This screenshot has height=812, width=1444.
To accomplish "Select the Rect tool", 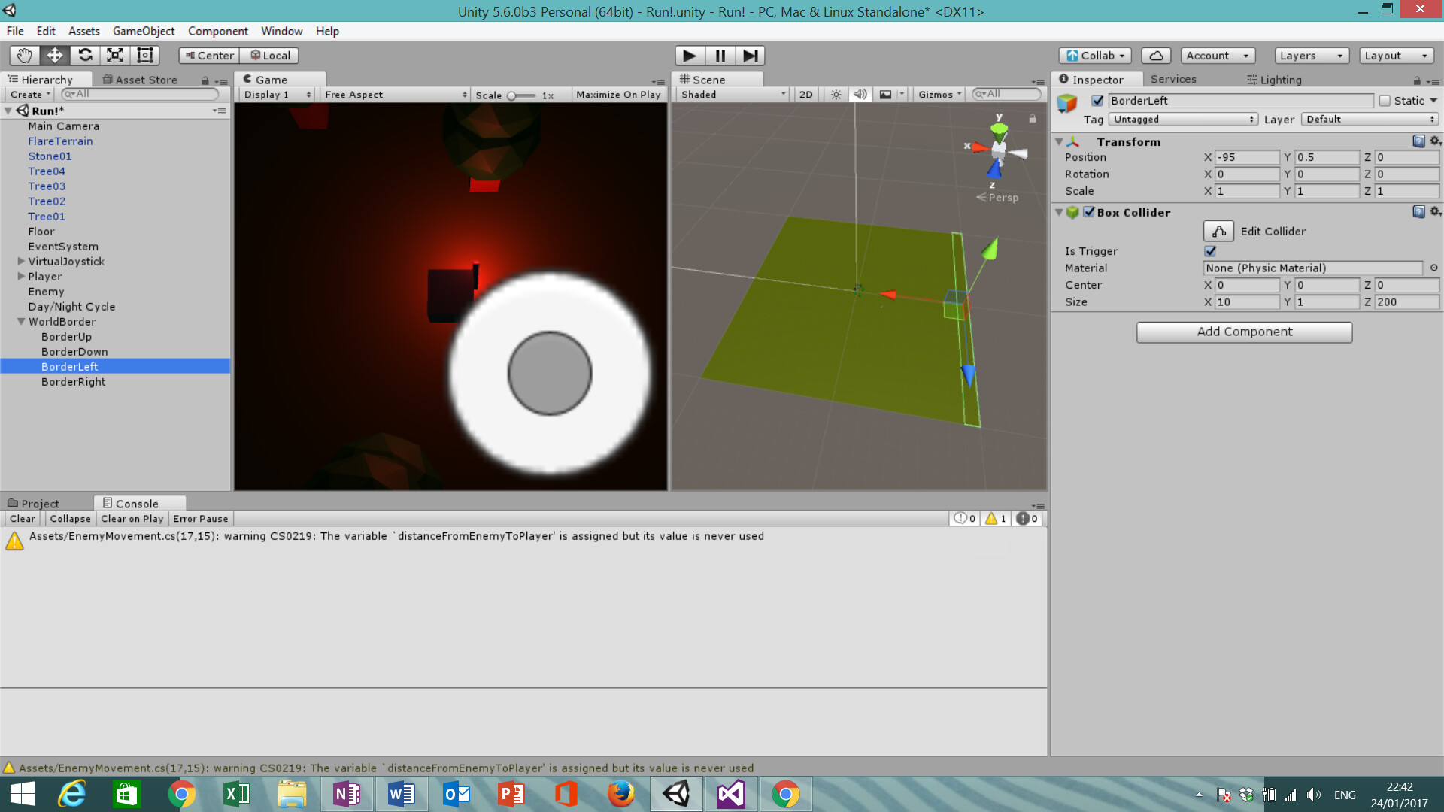I will point(144,55).
